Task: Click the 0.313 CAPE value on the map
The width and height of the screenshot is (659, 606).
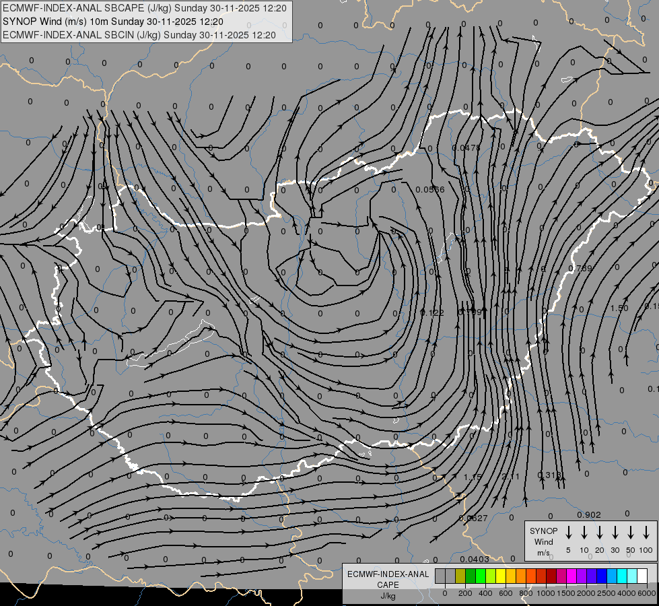Action: point(549,475)
